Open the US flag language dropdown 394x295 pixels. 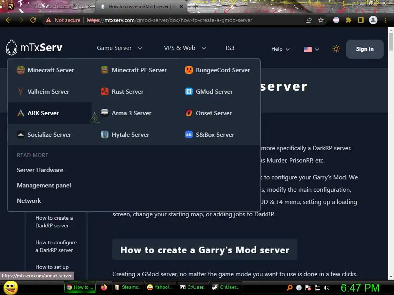(311, 49)
